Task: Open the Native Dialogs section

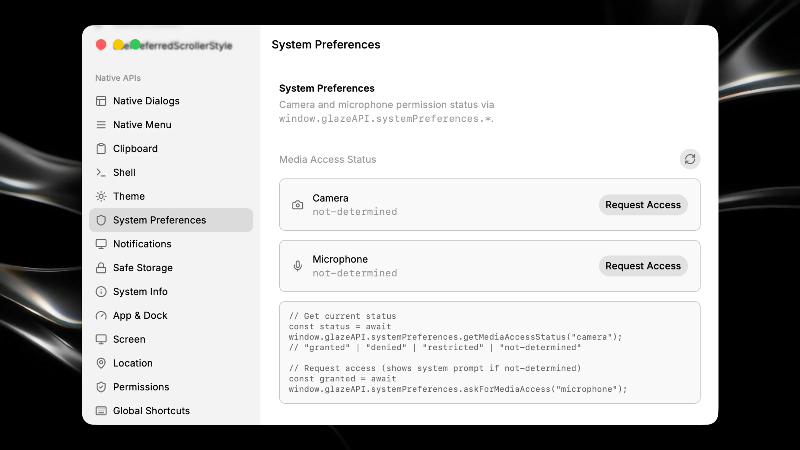Action: pos(171,101)
